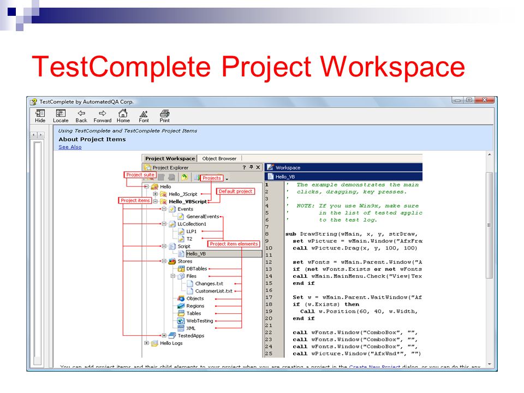Click the Hello project suite icon
Image resolution: width=524 pixels, height=393 pixels.
coord(154,187)
